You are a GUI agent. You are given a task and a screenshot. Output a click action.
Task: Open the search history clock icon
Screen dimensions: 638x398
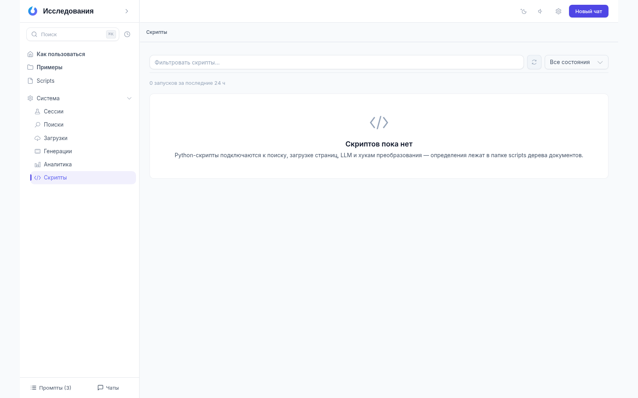pyautogui.click(x=127, y=34)
